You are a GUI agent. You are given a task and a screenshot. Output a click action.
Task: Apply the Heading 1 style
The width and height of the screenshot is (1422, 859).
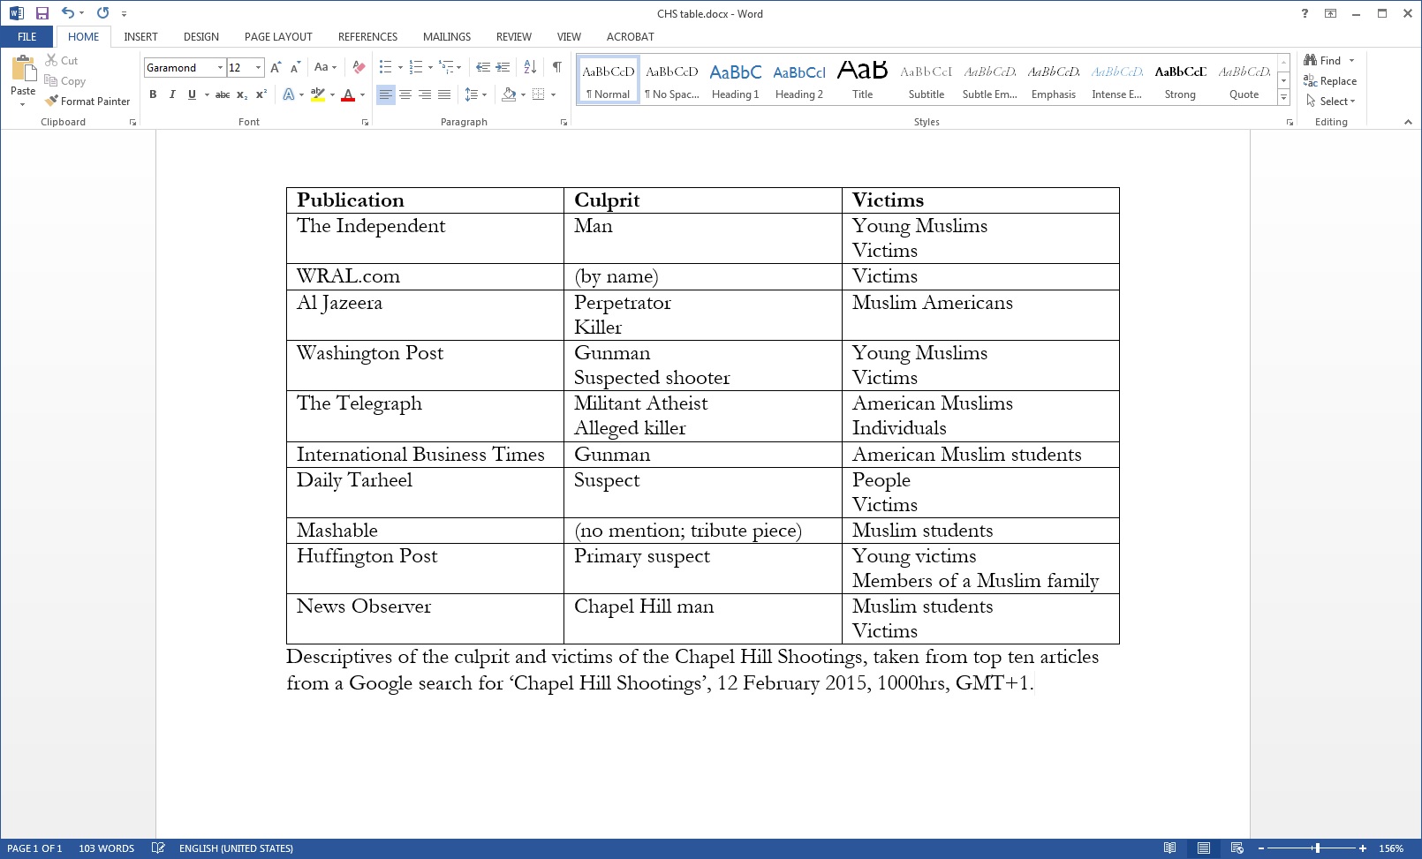[x=735, y=79]
